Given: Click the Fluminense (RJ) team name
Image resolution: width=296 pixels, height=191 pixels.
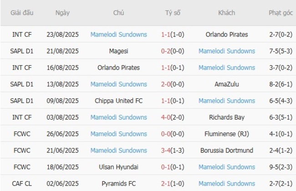Looking at the screenshot, I should (226, 134).
